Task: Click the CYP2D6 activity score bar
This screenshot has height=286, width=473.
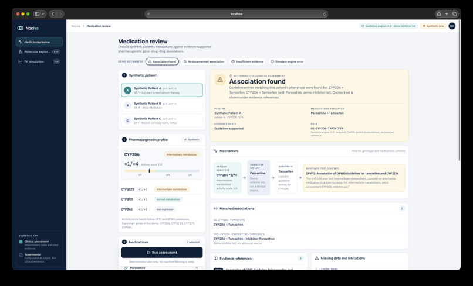Action: pos(162,171)
